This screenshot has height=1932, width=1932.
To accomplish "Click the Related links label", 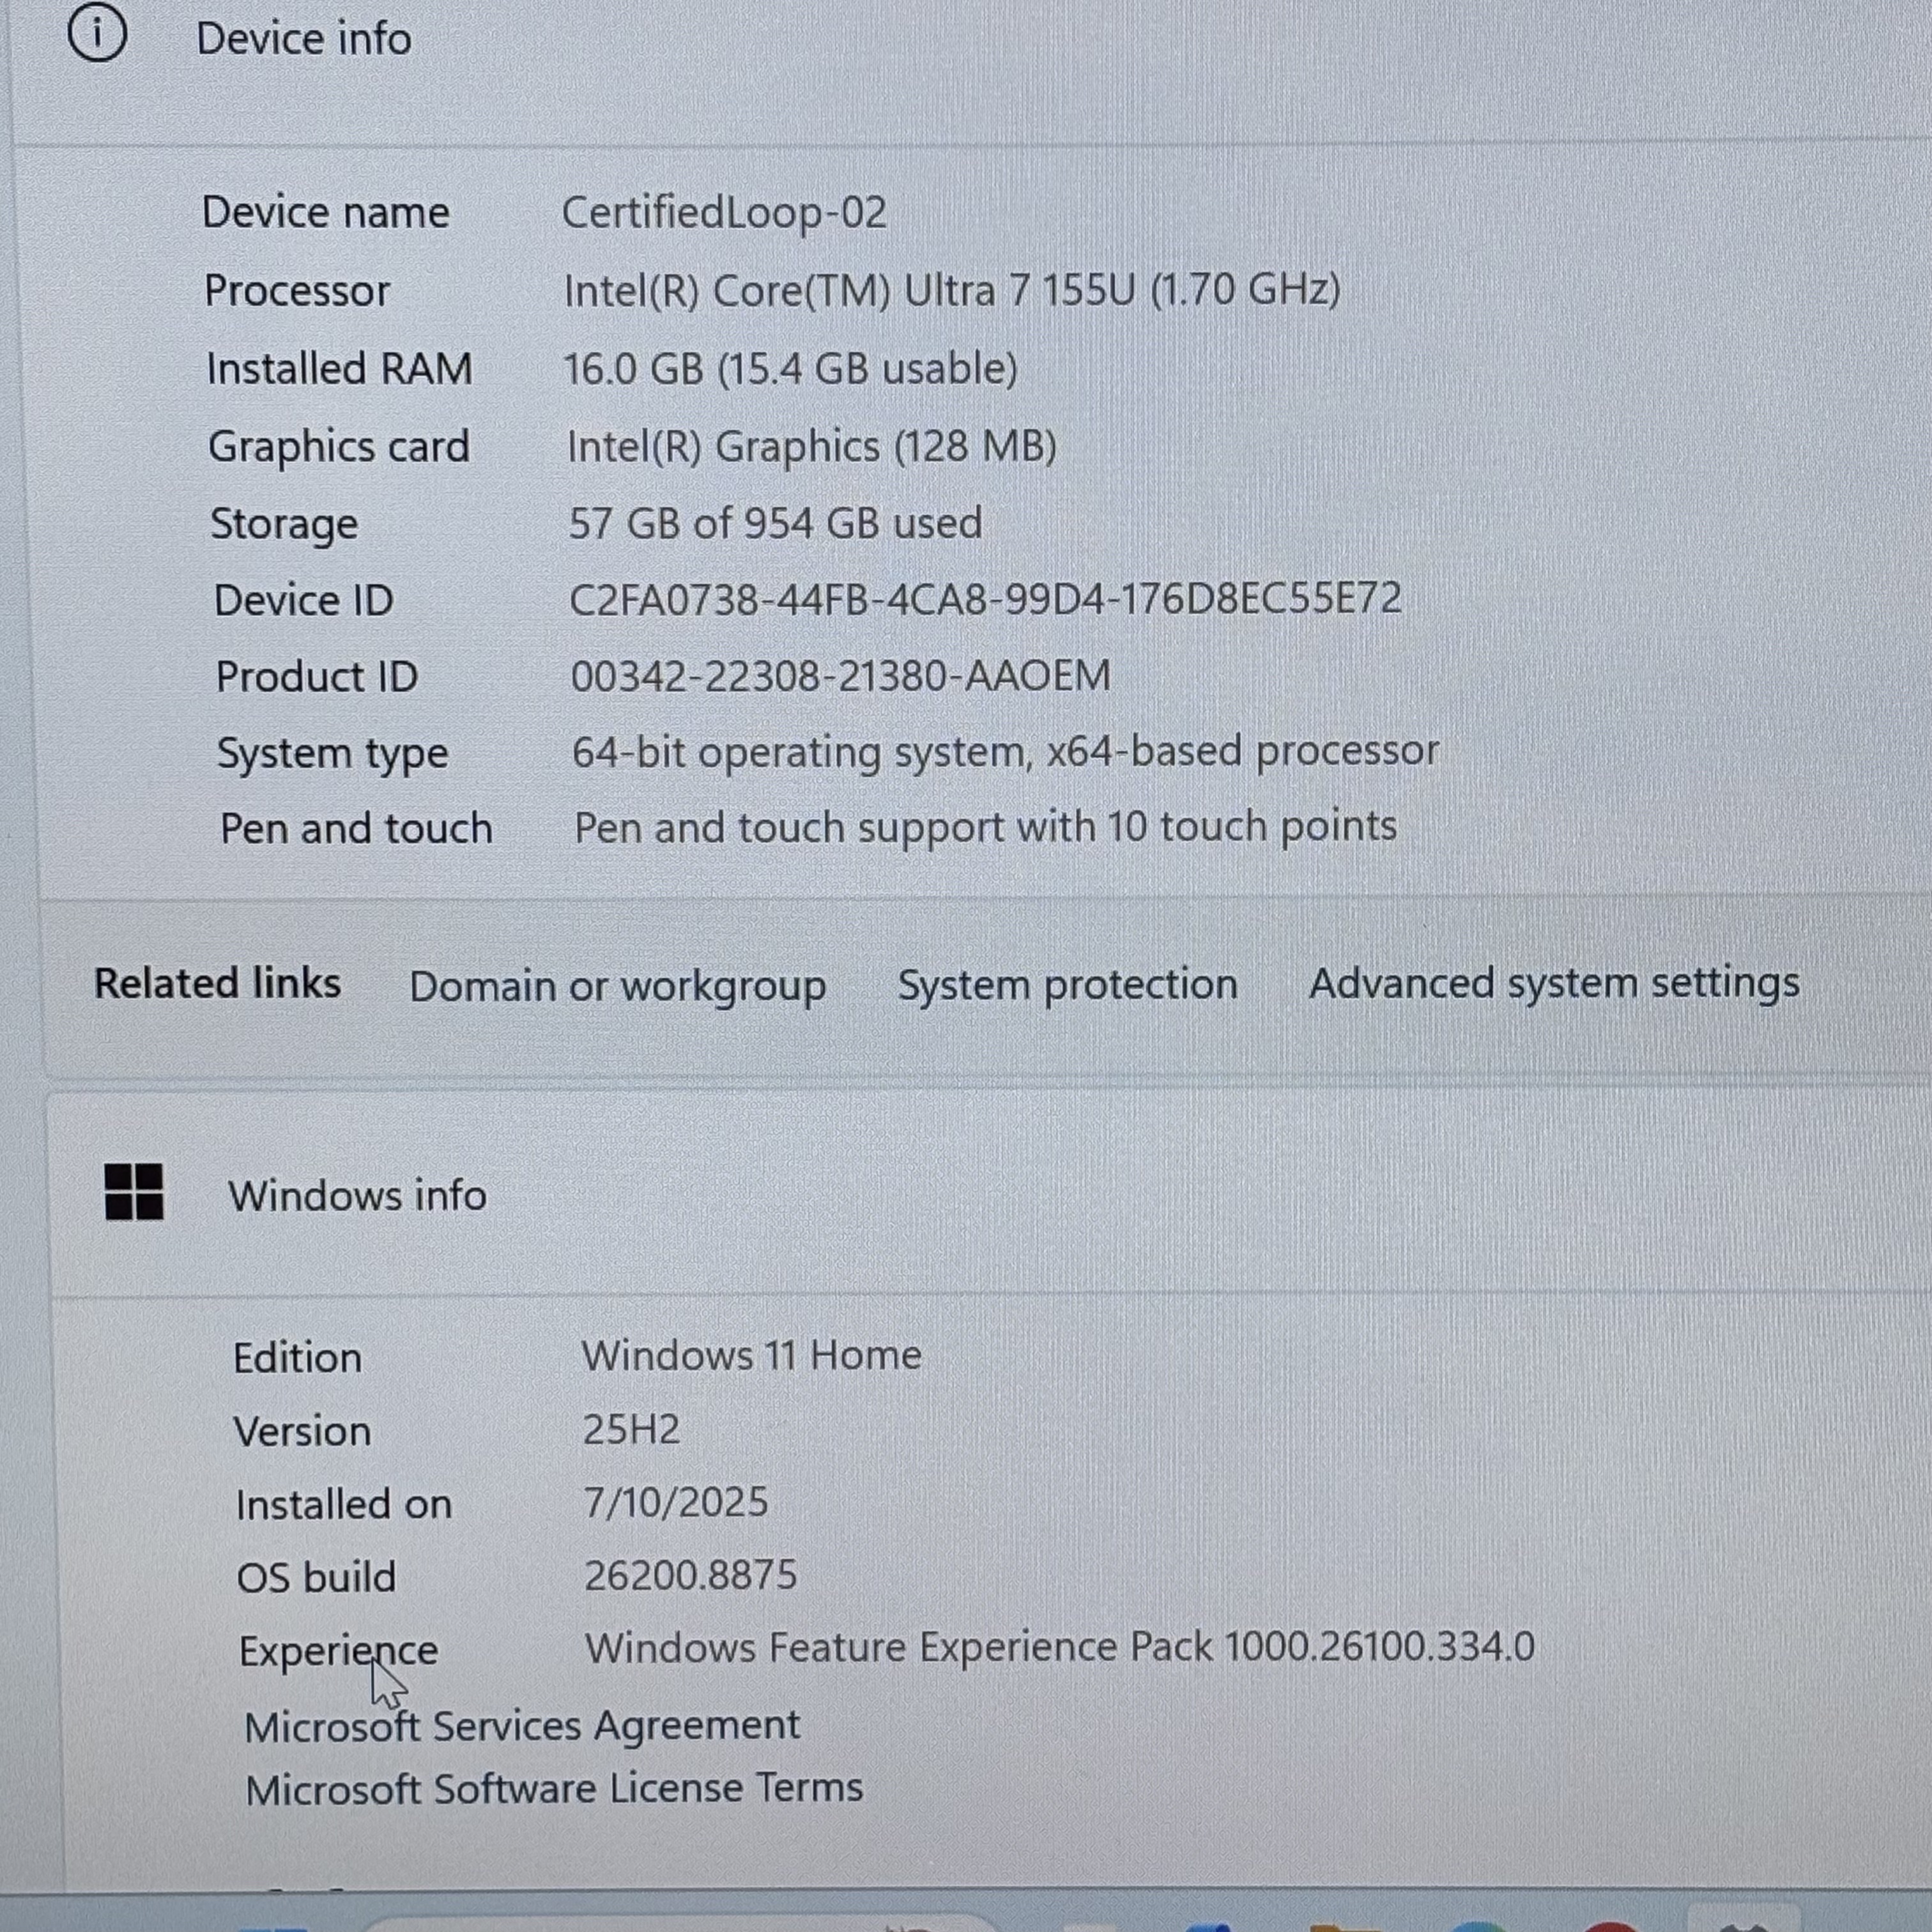I will (217, 983).
